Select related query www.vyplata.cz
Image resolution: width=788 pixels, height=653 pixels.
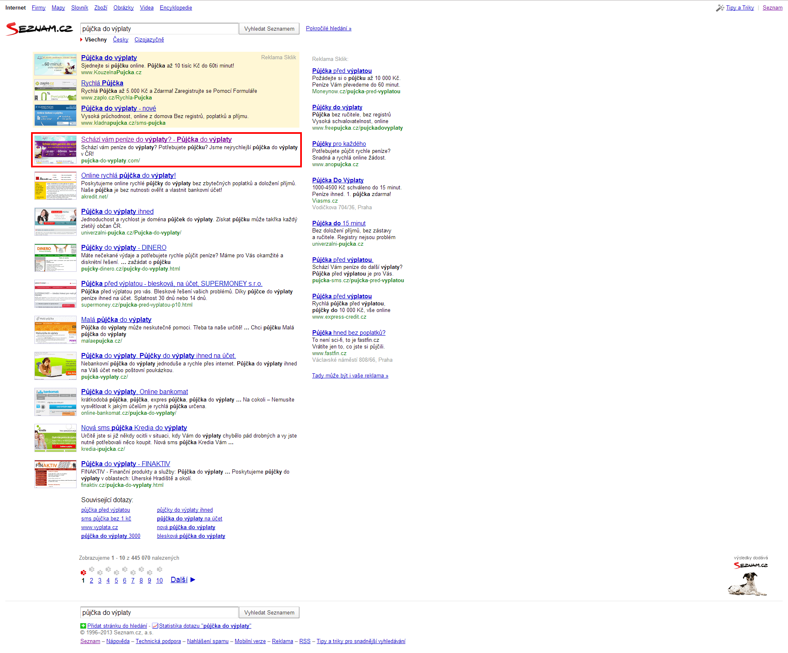click(99, 527)
